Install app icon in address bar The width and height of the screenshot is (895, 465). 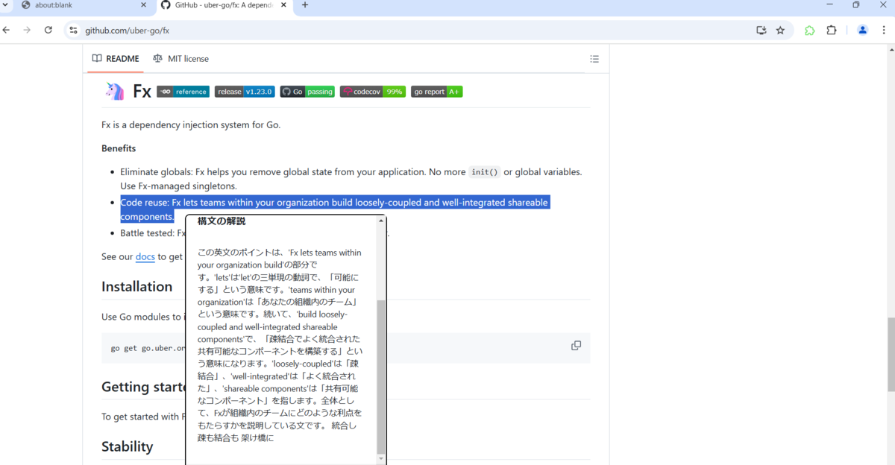click(x=761, y=31)
